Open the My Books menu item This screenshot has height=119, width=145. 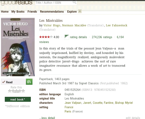coord(18,12)
